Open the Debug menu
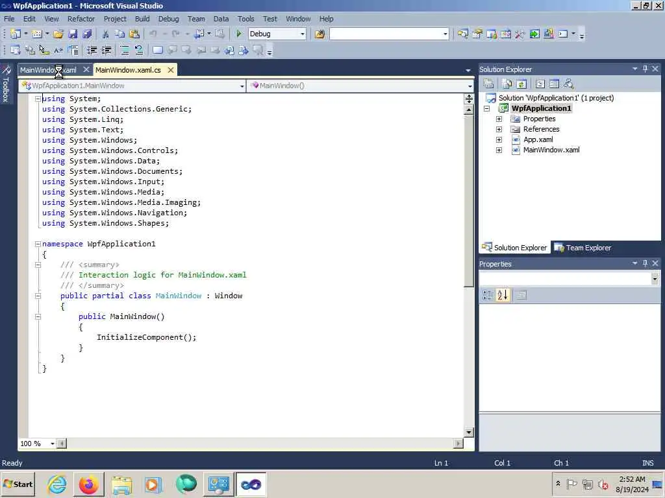This screenshot has height=498, width=665. click(168, 19)
